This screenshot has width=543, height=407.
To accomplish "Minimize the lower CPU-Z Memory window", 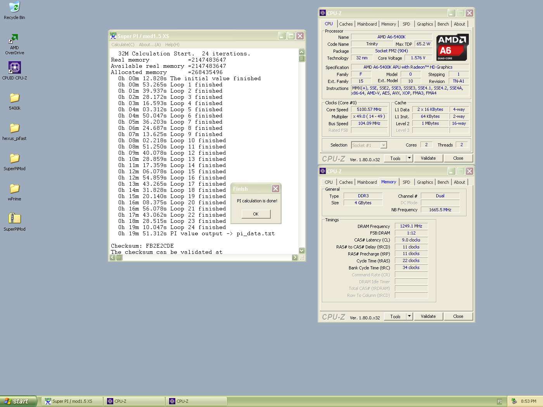I will click(451, 171).
